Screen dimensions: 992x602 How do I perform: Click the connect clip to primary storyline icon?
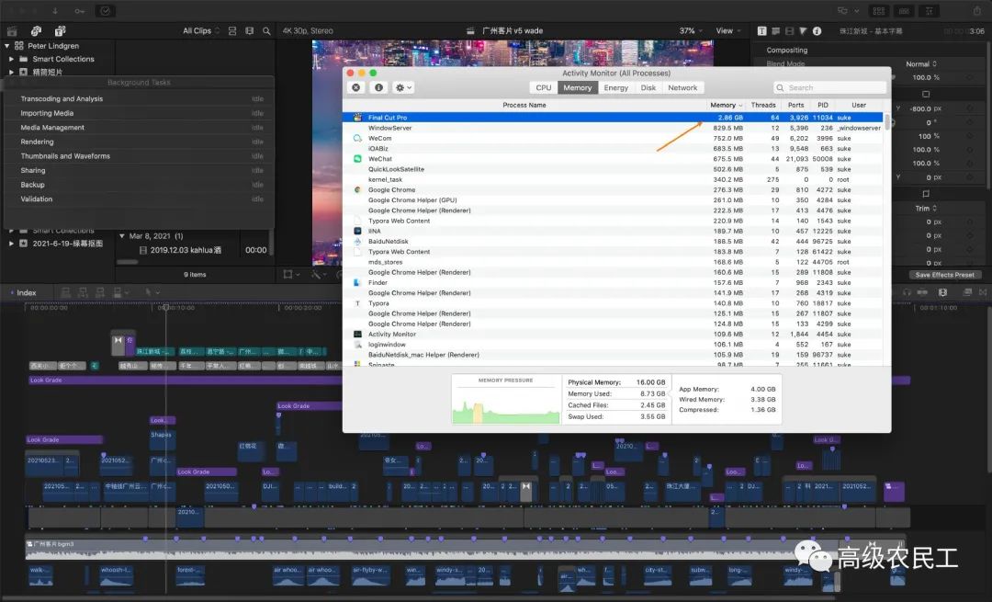(x=65, y=292)
